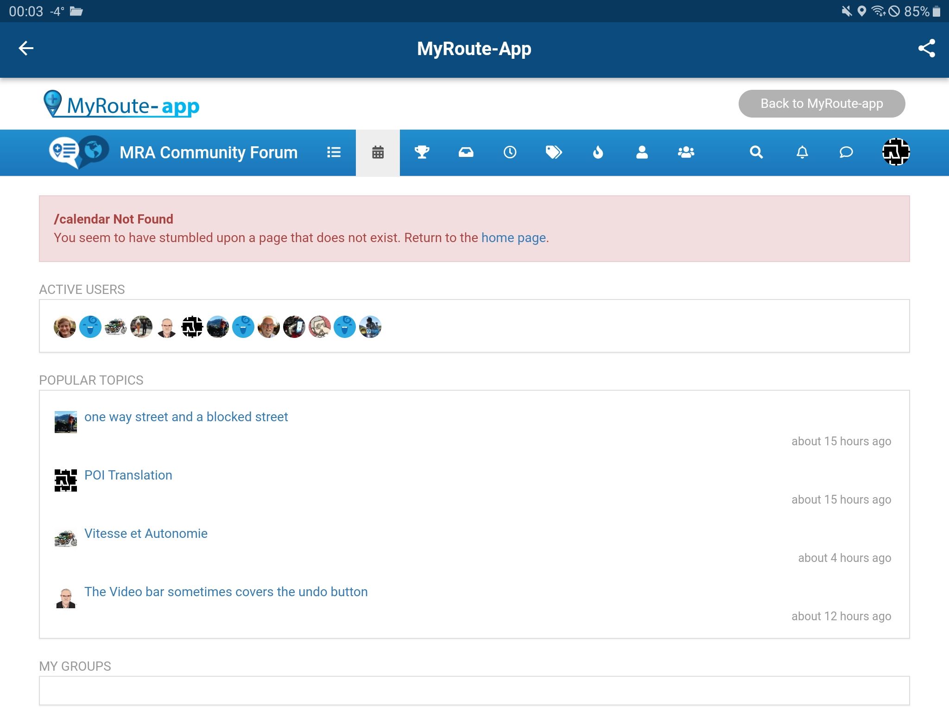949x711 pixels.
Task: Click 'about 12 hours ago' timestamp
Action: 841,616
